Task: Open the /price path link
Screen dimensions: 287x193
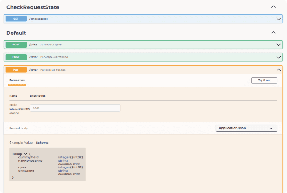Action: click(x=33, y=44)
